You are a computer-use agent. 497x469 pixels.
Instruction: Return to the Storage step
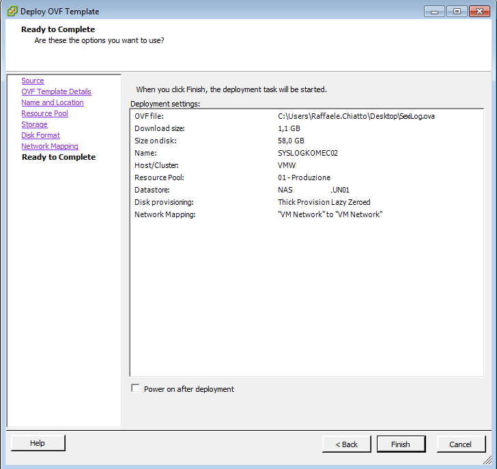click(x=35, y=124)
